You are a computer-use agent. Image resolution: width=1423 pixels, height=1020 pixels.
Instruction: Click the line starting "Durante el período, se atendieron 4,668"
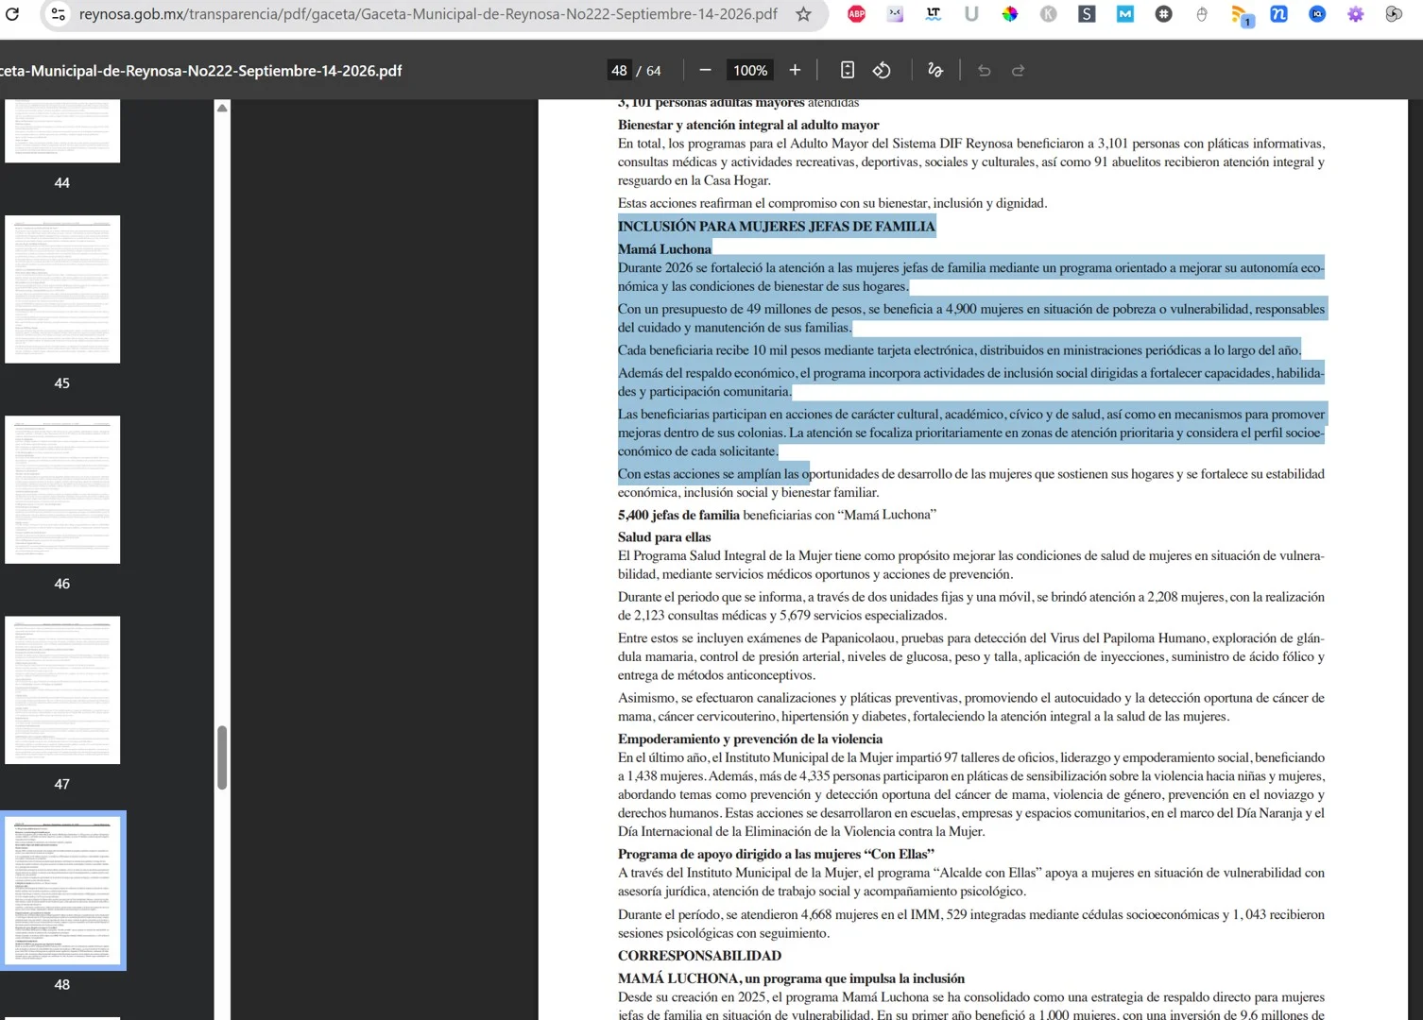point(971,915)
